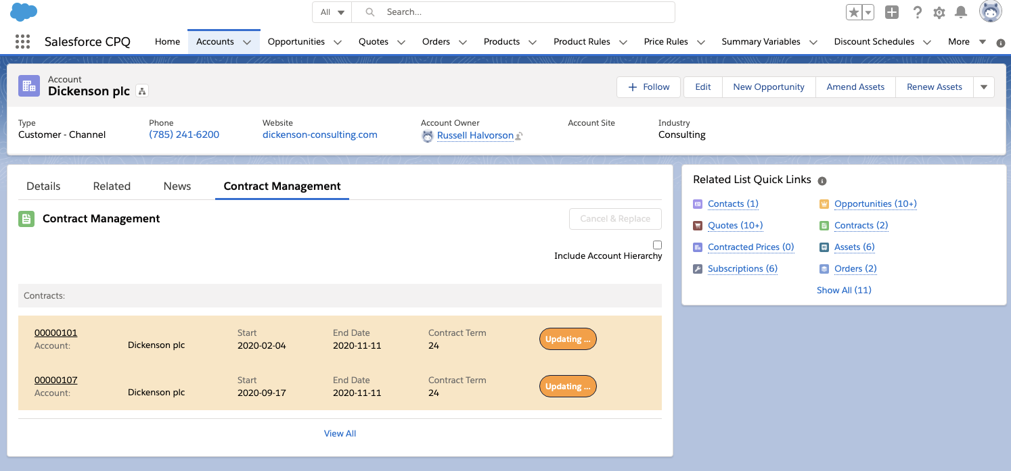The height and width of the screenshot is (471, 1011).
Task: View notifications bell icon
Action: 960,12
